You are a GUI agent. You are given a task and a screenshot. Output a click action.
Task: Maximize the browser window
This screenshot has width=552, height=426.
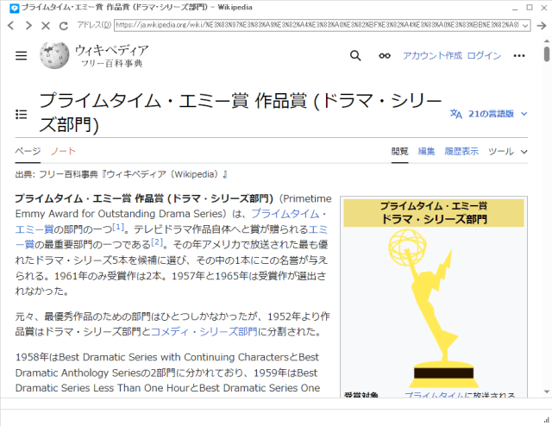(530, 8)
